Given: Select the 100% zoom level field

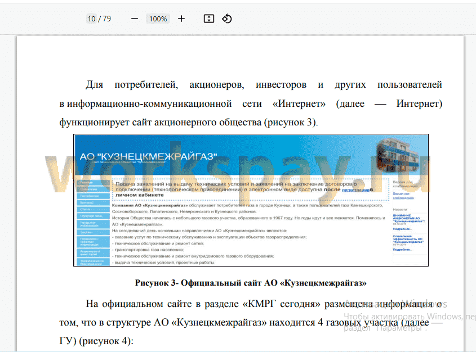Looking at the screenshot, I should (158, 19).
